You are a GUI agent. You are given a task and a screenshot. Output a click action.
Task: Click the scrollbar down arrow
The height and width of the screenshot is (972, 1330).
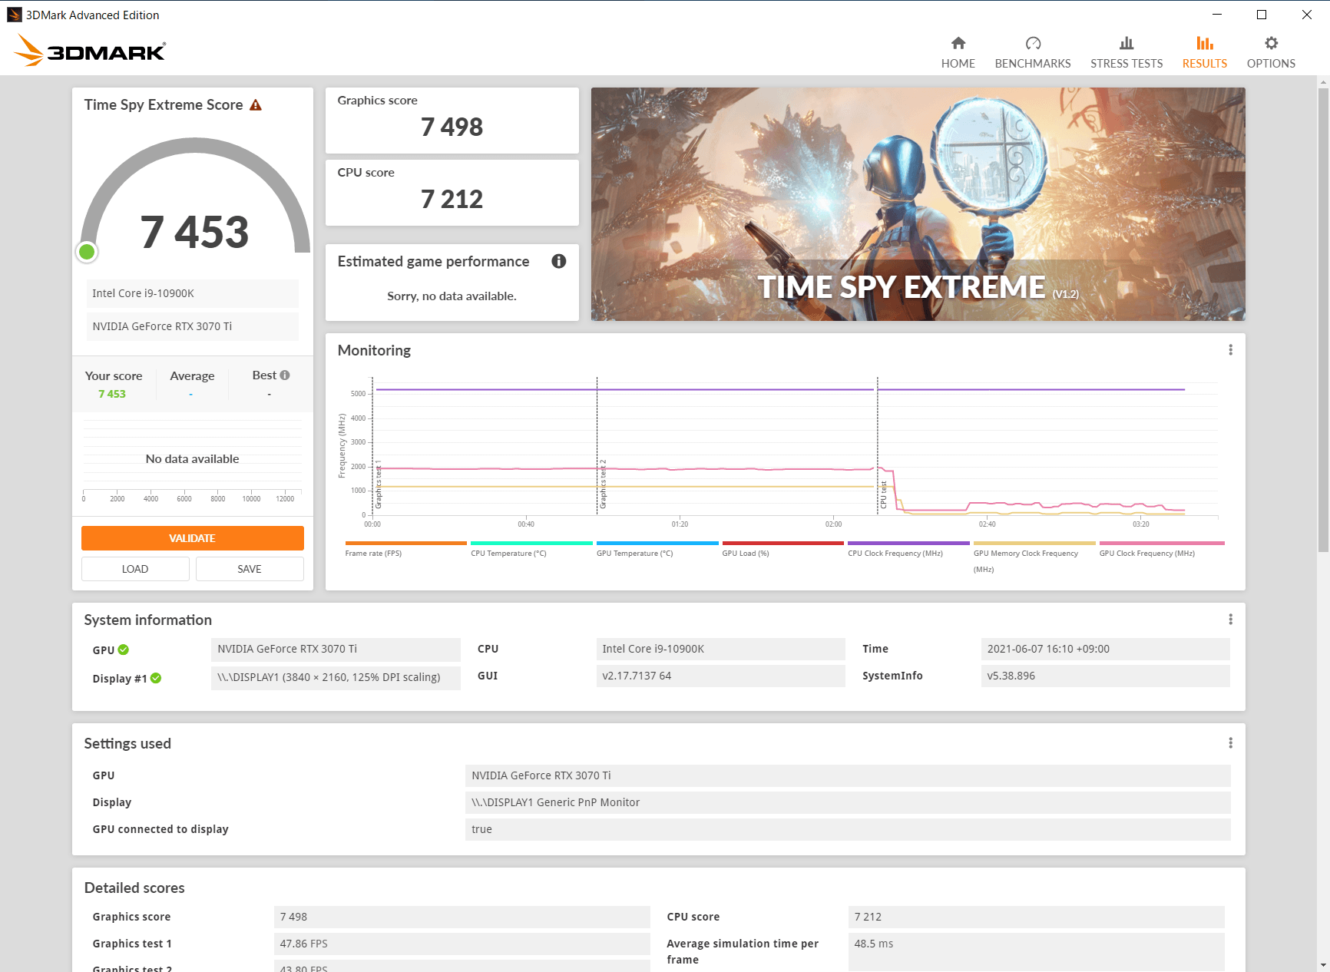[1323, 965]
